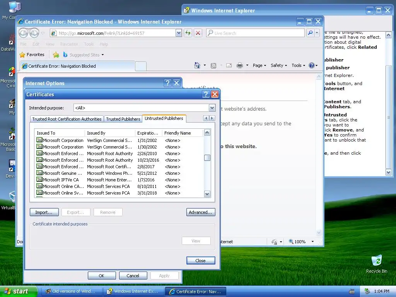The height and width of the screenshot is (297, 396).
Task: Click down arrow of help window scrollbar
Action: click(x=388, y=172)
